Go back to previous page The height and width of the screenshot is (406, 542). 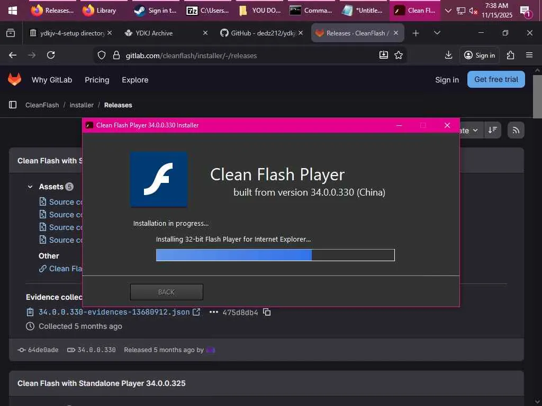coord(13,55)
